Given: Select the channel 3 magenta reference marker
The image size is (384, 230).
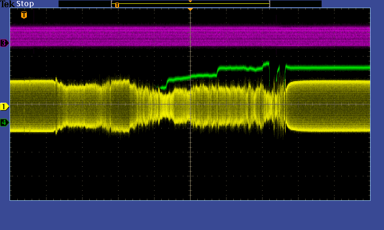Looking at the screenshot, I should (4, 43).
